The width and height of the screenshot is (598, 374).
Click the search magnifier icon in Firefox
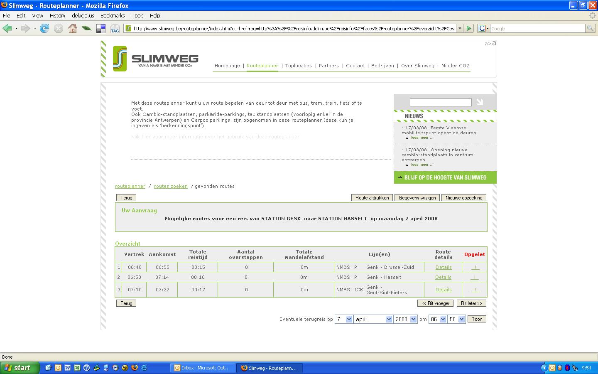click(x=590, y=28)
